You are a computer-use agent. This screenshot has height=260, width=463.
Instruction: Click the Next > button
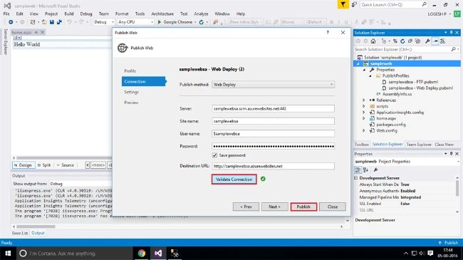275,207
